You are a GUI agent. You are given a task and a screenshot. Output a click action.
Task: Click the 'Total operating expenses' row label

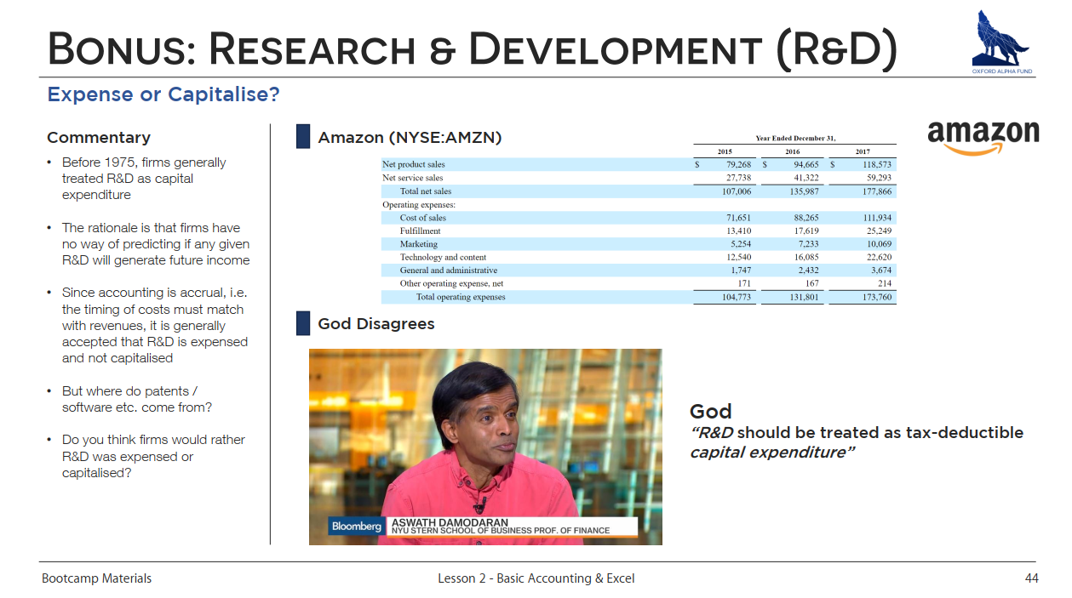[x=461, y=297]
